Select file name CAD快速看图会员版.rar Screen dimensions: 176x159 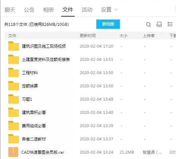pyautogui.click(x=43, y=152)
